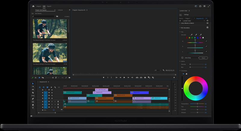Screen dimensions: 241x131
Task: Select the Razor tool in timeline toolbar
Action: coord(33,93)
